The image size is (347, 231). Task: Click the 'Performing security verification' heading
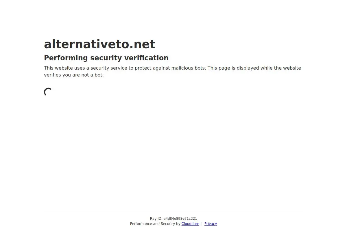click(106, 58)
